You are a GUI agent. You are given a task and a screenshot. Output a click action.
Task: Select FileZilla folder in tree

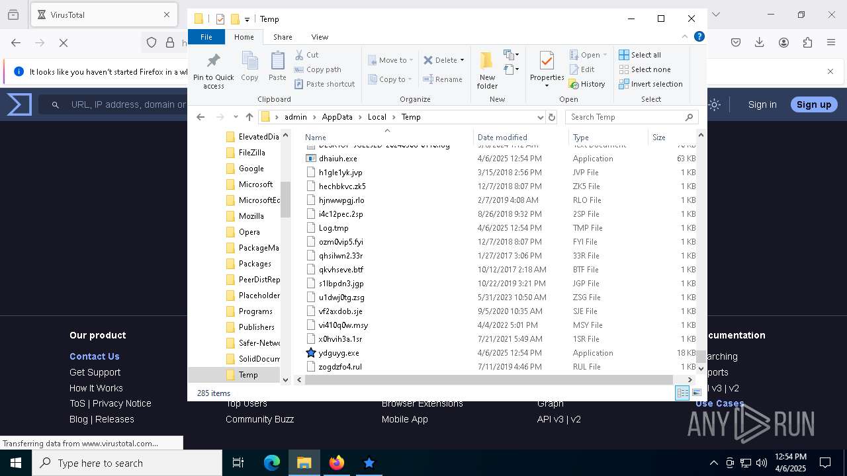tap(251, 153)
